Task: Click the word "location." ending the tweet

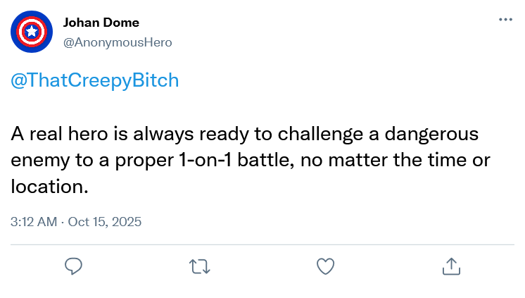Action: [49, 187]
